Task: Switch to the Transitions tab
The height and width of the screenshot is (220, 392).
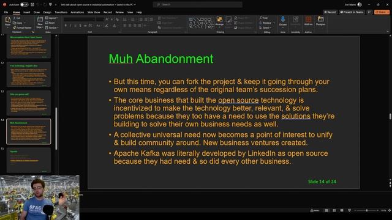Action: 61,12
